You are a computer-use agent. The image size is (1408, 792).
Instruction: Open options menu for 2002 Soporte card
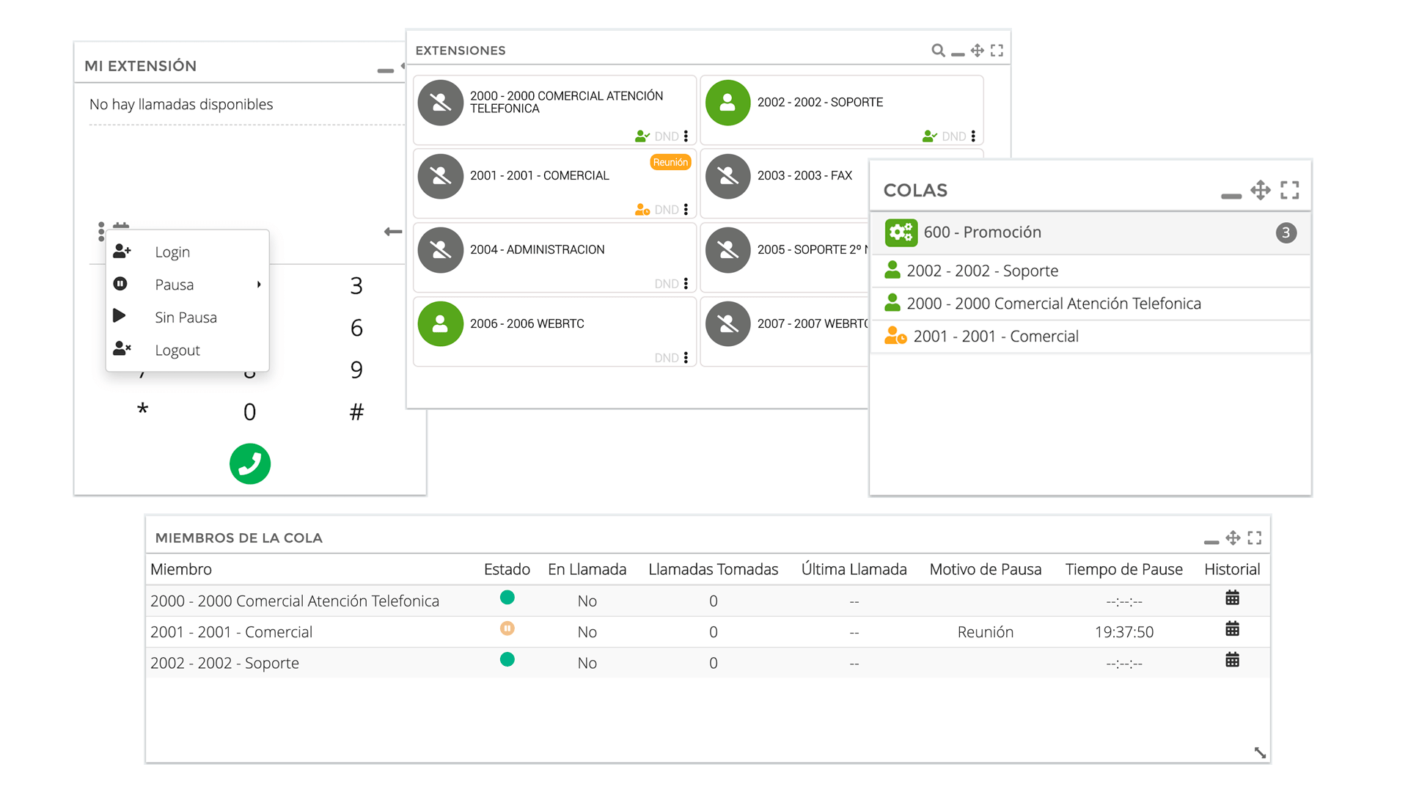[974, 136]
